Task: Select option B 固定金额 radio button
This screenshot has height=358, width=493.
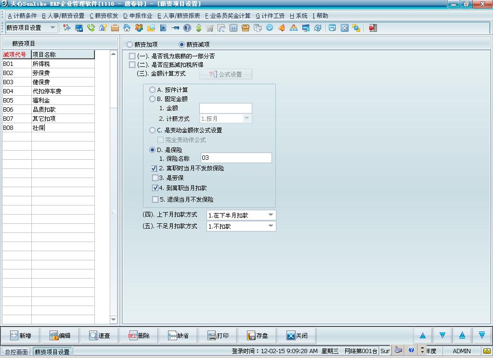Action: click(153, 99)
